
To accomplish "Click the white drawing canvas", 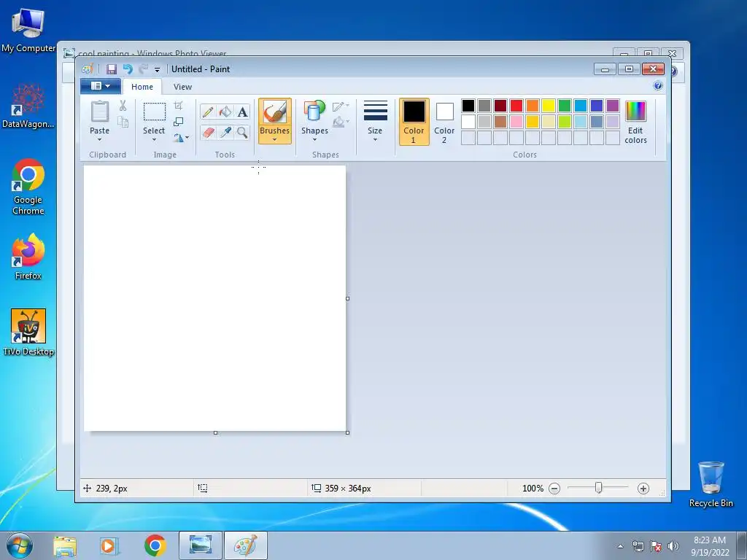I will point(215,298).
